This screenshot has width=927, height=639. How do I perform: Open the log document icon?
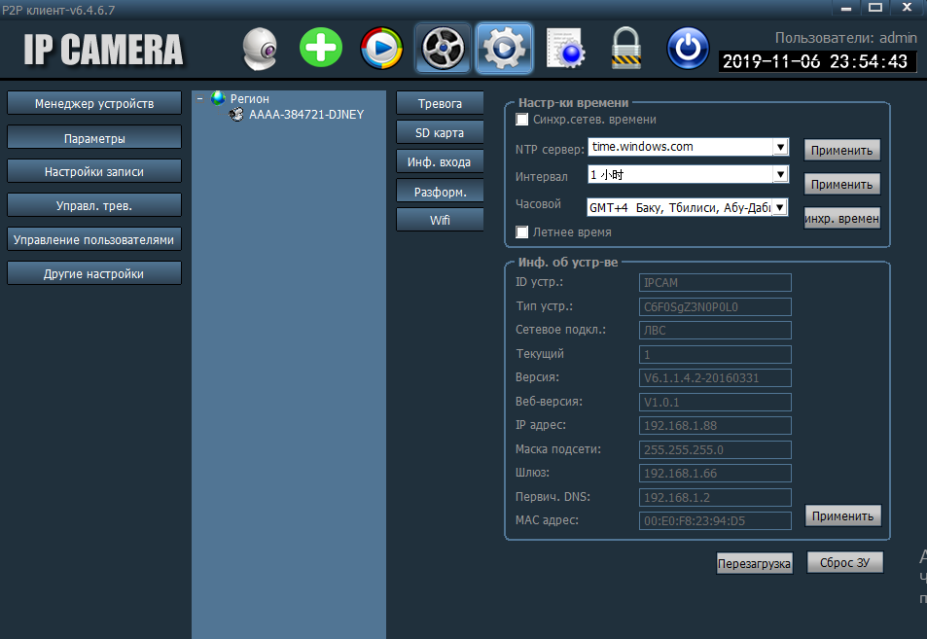[x=564, y=48]
